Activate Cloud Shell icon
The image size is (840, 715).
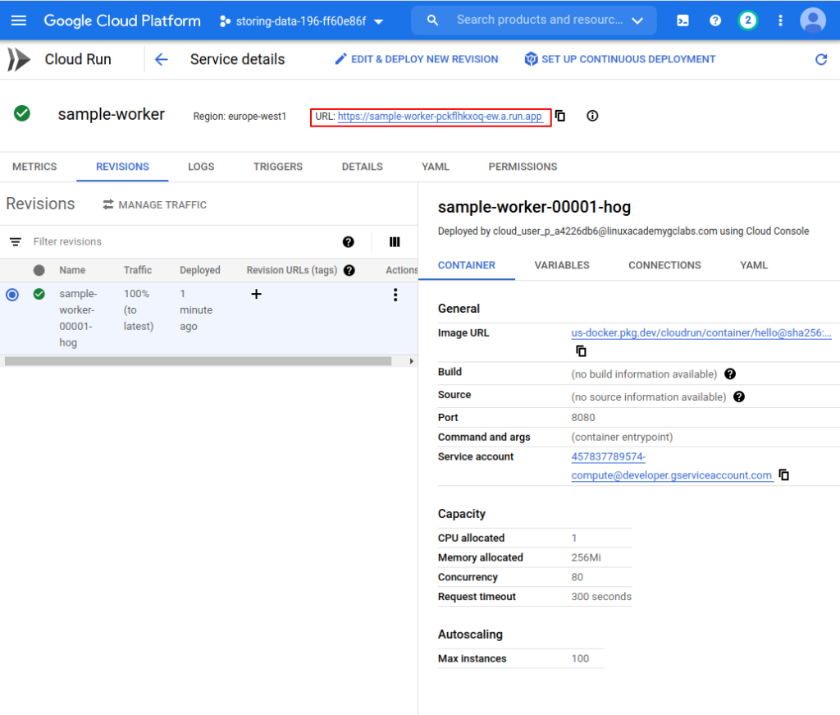[x=682, y=21]
